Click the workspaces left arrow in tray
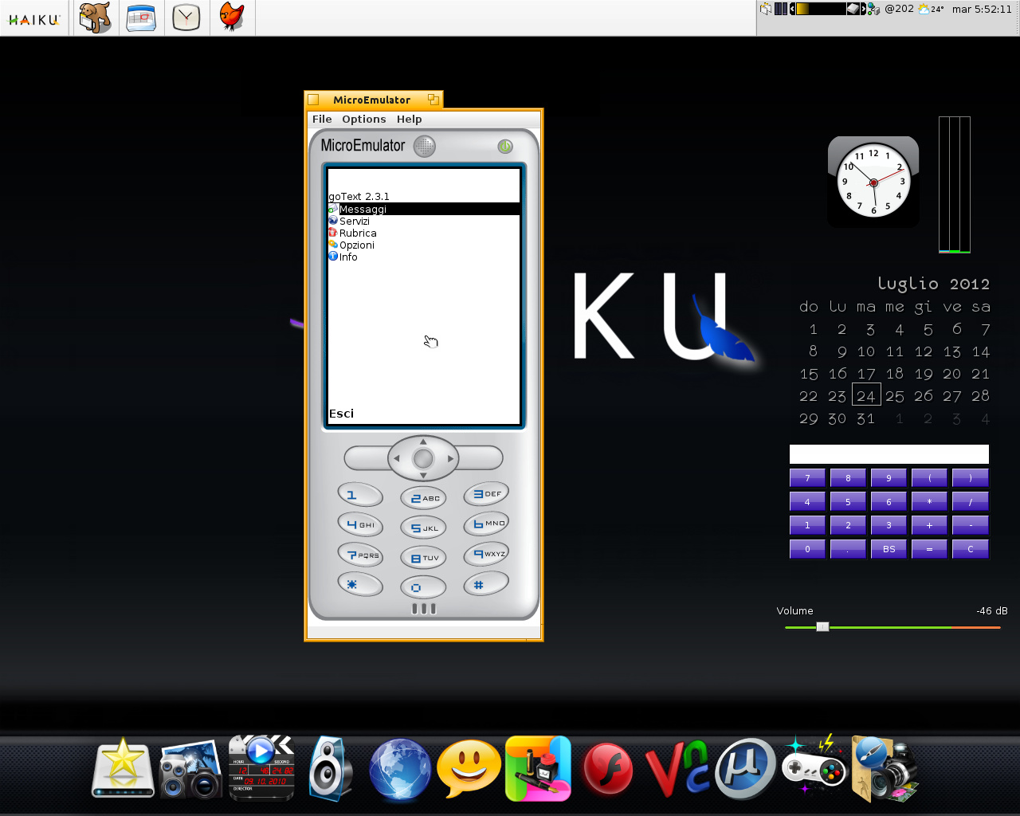Screen dimensions: 1020x816 [793, 9]
